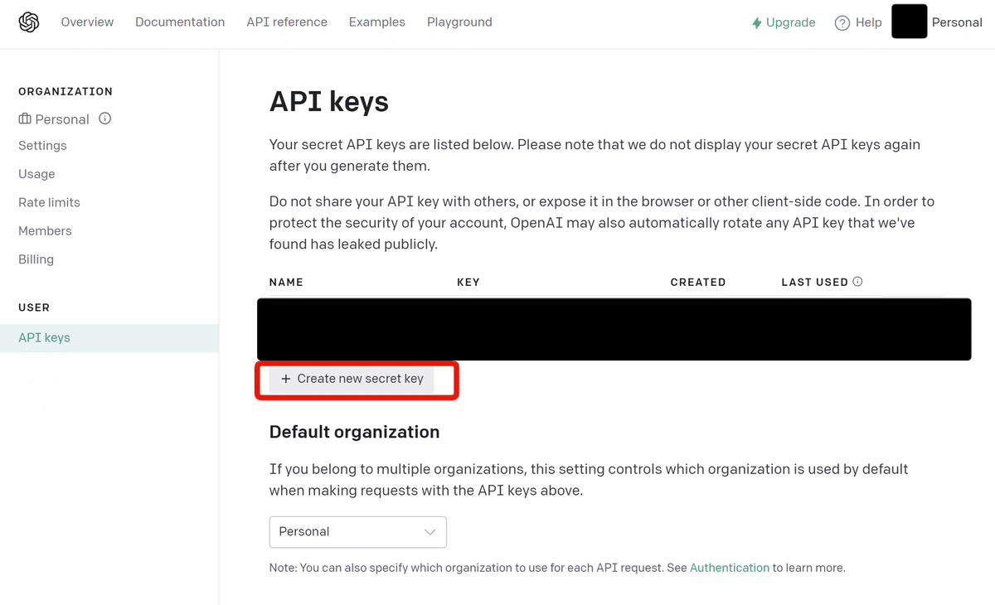
Task: Open Settings in the sidebar
Action: (x=42, y=146)
